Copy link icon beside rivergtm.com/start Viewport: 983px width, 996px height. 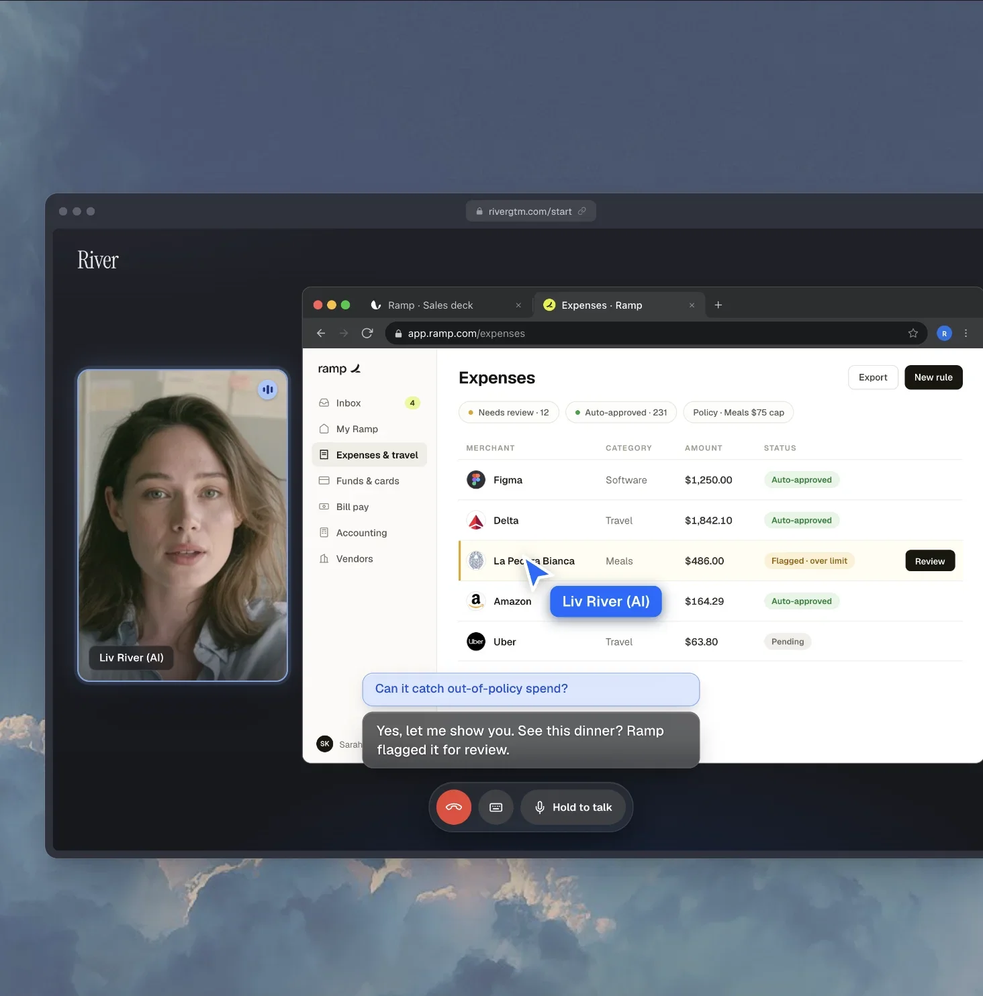click(x=582, y=211)
